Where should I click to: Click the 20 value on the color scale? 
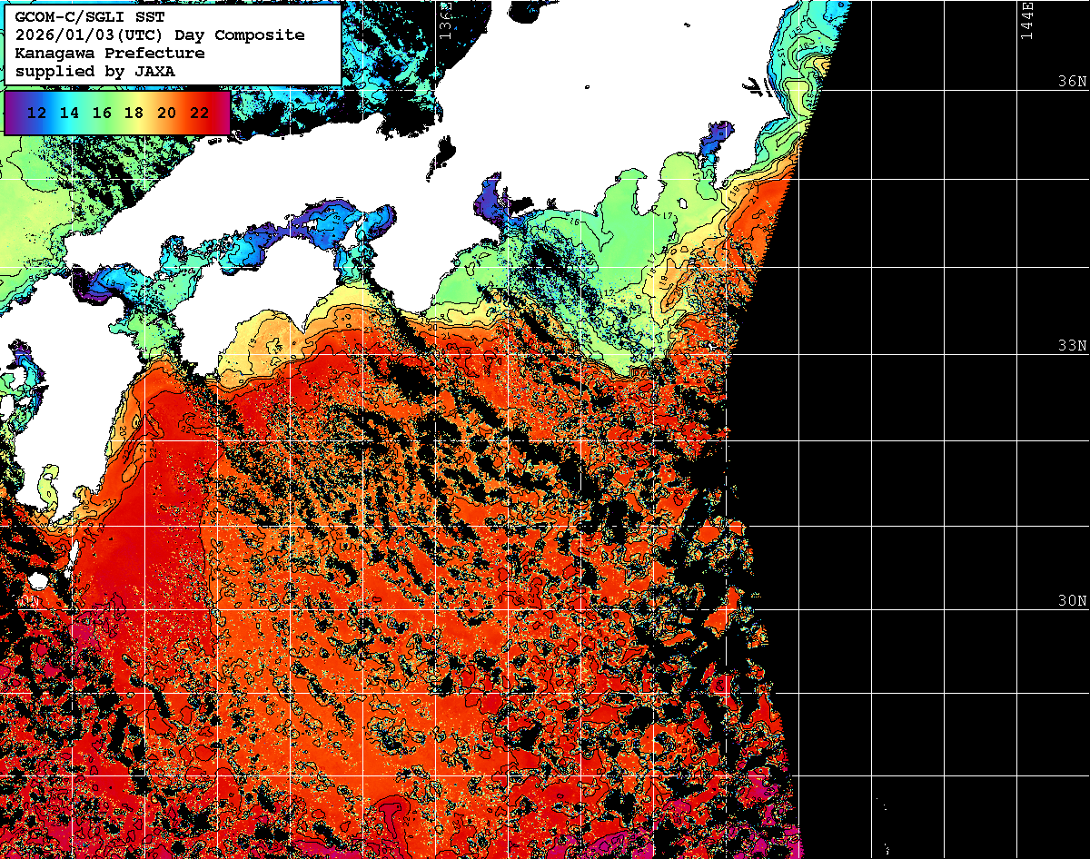167,114
